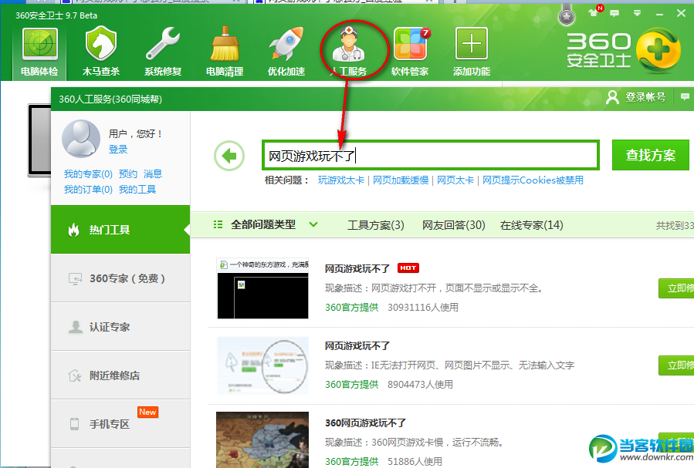Click the 360专家 monitor icon
Viewport: 694px width, 468px height.
coord(75,278)
